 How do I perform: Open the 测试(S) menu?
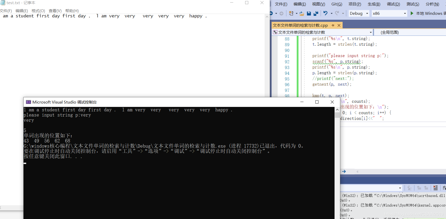coord(413,4)
